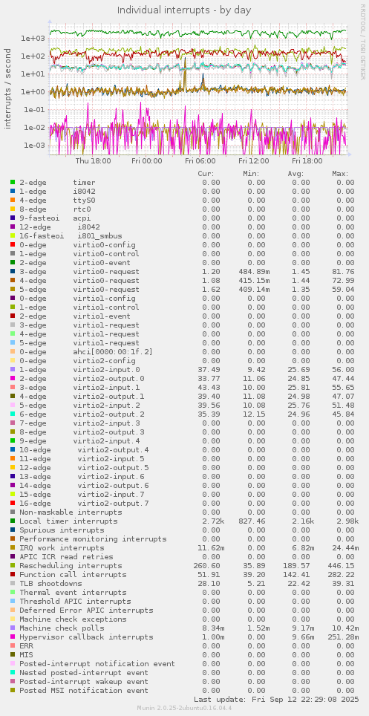The image size is (369, 716).
Task: Click the Munin version footer text
Action: coord(184,709)
